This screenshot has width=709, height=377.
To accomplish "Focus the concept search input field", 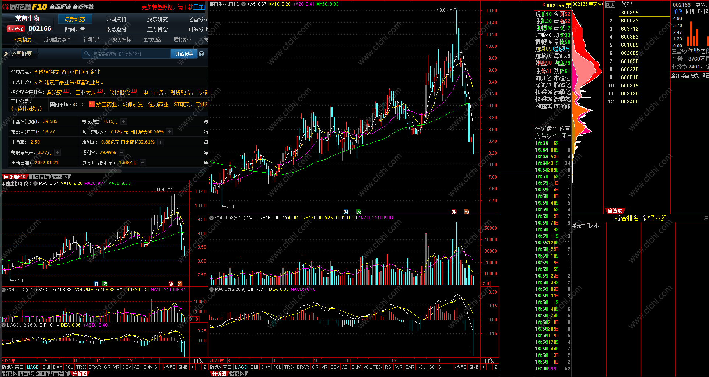I will pyautogui.click(x=126, y=54).
